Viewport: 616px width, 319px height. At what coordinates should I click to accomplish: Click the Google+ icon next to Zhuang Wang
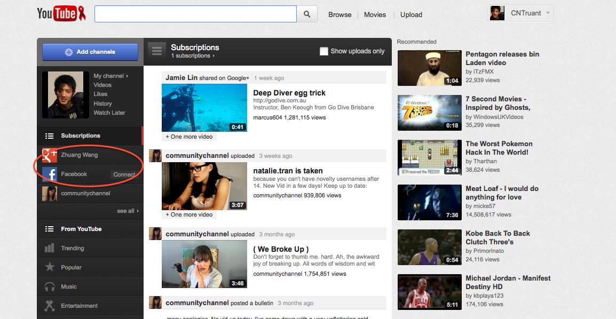pyautogui.click(x=50, y=155)
